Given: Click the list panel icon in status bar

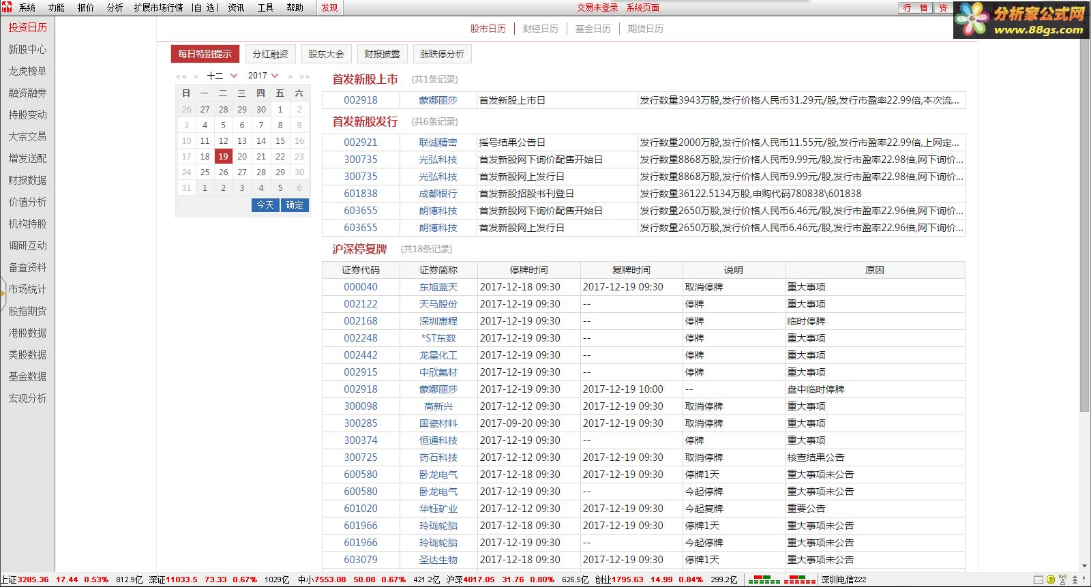Looking at the screenshot, I should coord(1038,580).
